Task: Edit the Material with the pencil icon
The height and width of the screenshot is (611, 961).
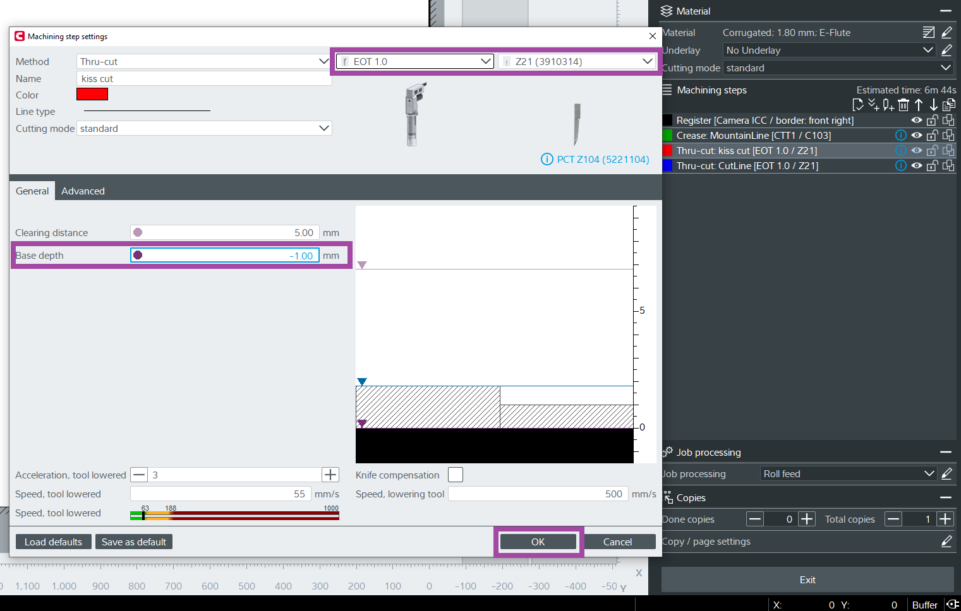Action: point(946,32)
